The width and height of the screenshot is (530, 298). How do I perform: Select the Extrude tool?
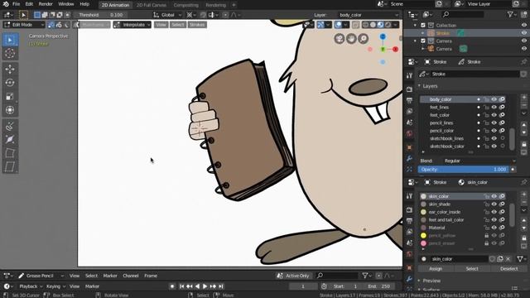pos(10,126)
